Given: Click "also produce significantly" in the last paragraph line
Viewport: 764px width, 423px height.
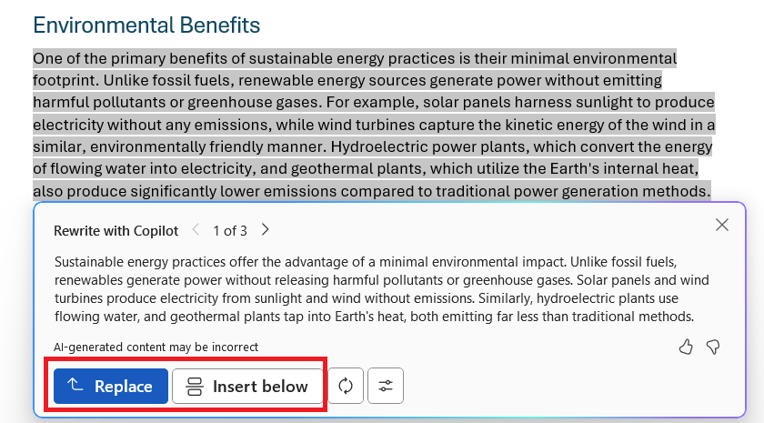Looking at the screenshot, I should click(125, 191).
